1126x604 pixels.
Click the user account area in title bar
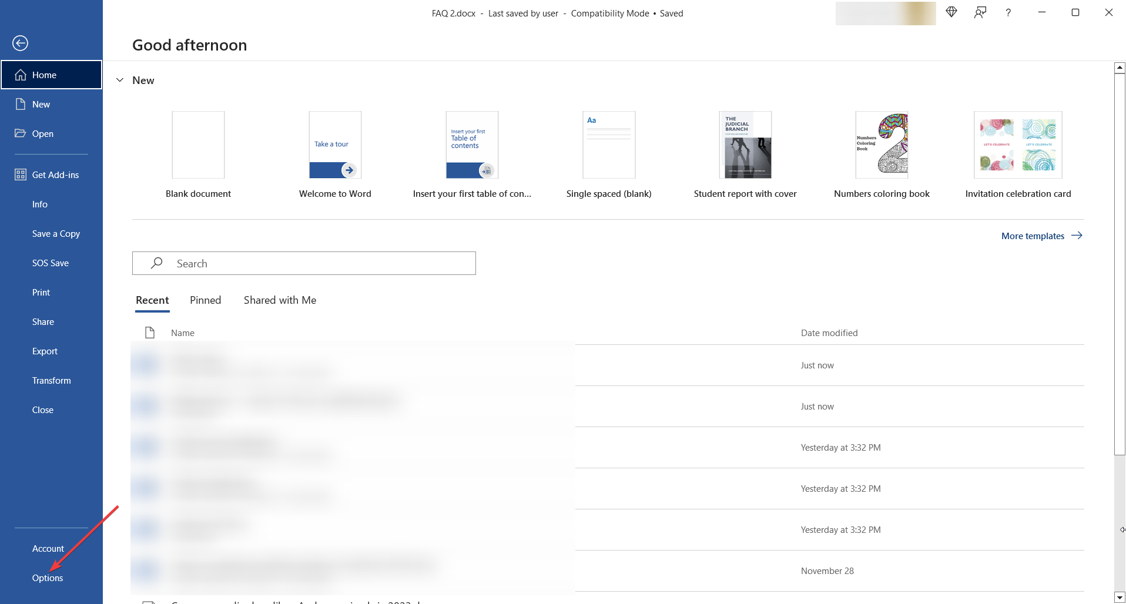click(x=886, y=13)
